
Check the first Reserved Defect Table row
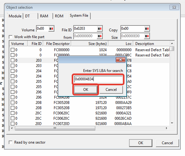click(12, 50)
